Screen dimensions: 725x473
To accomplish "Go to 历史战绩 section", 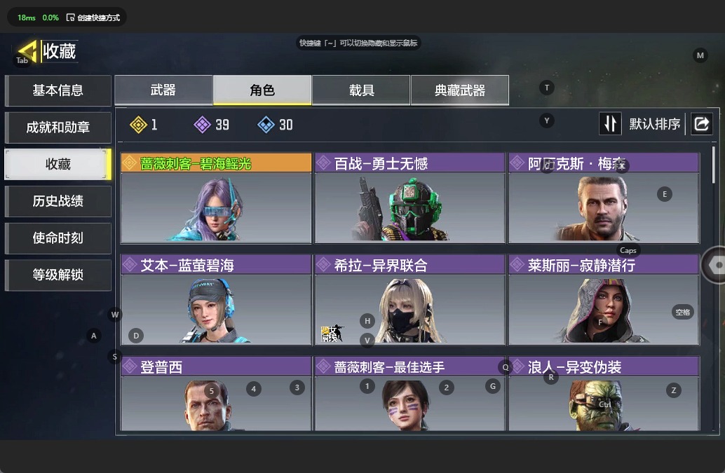I will pos(57,201).
